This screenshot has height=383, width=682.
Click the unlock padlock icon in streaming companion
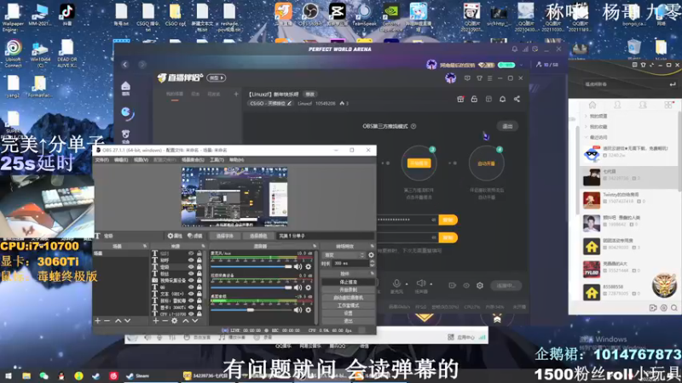coord(474,99)
